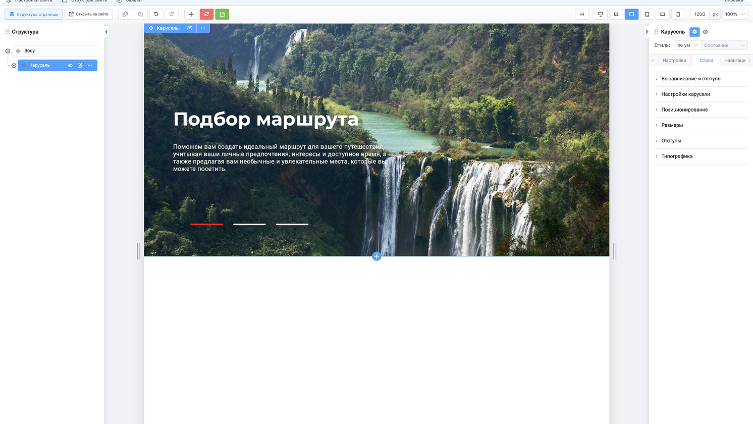Click the Структура страницы button

pyautogui.click(x=34, y=14)
